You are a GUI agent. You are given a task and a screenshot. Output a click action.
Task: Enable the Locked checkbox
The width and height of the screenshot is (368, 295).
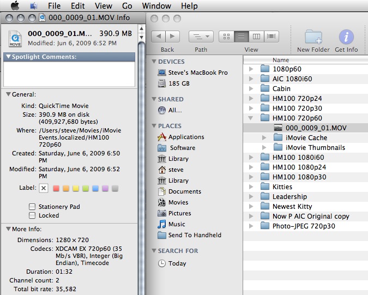[x=32, y=215]
